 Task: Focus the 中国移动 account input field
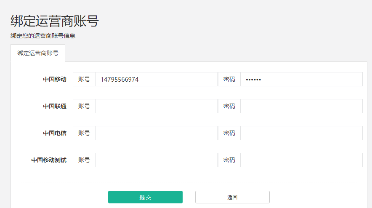point(156,79)
